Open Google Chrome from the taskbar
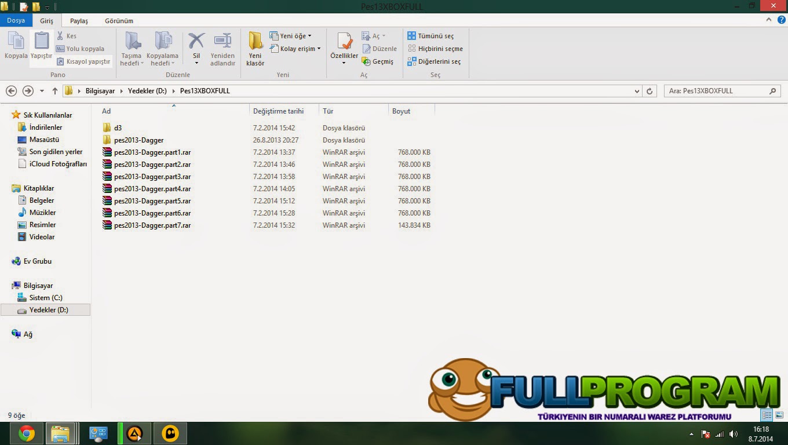This screenshot has height=445, width=788. coord(26,433)
